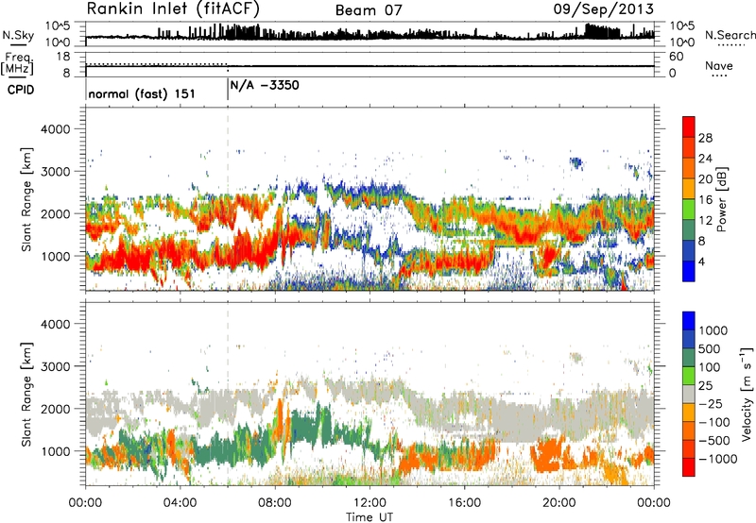Click the 'CPID' row label
The height and width of the screenshot is (523, 756).
(x=21, y=90)
